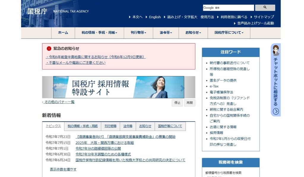
Task: Open the 国税庁等について dropdown menu
Action: 229,33
